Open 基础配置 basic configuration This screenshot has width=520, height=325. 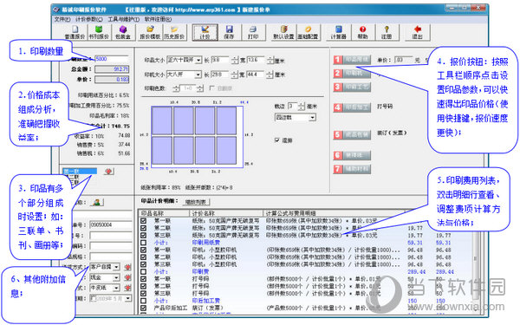click(x=308, y=33)
